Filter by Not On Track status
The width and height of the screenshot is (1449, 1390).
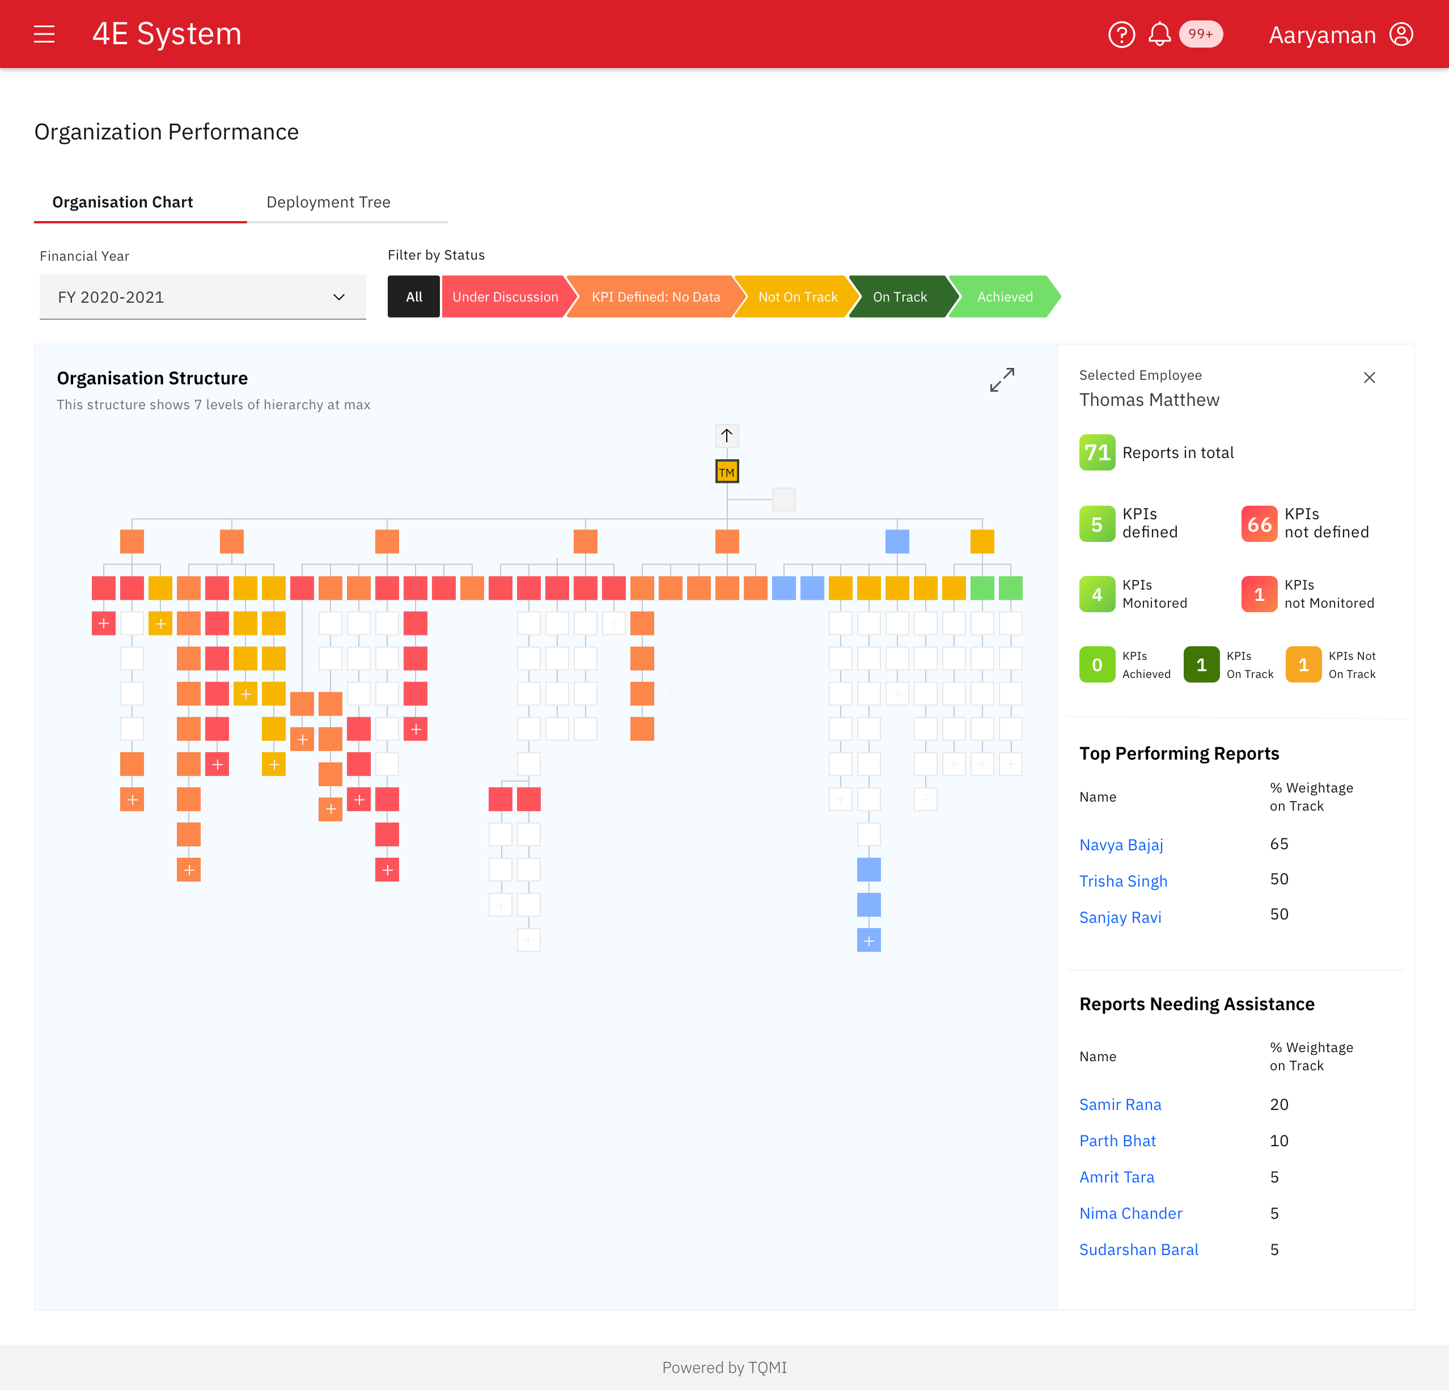pyautogui.click(x=797, y=296)
